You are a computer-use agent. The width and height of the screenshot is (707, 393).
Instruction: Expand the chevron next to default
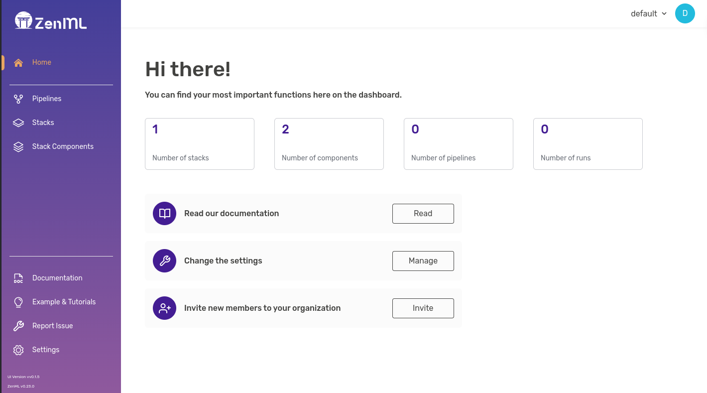(x=664, y=13)
